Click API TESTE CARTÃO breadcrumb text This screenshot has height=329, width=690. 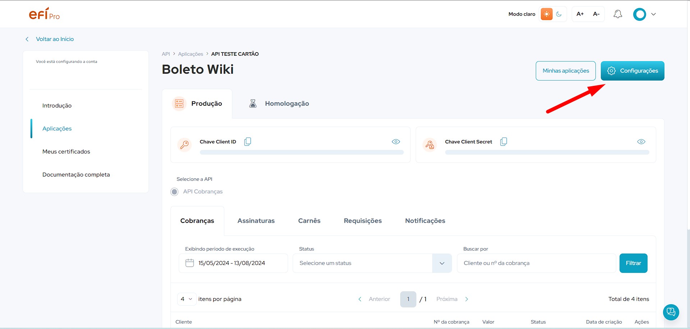coord(235,54)
